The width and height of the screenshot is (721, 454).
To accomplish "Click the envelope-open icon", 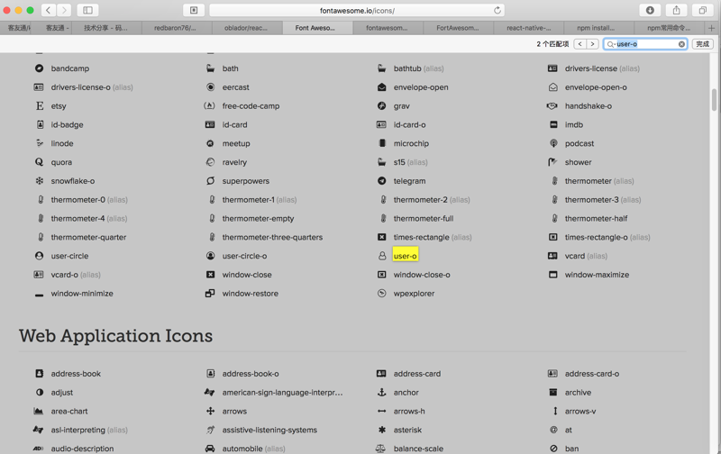I will click(x=382, y=87).
